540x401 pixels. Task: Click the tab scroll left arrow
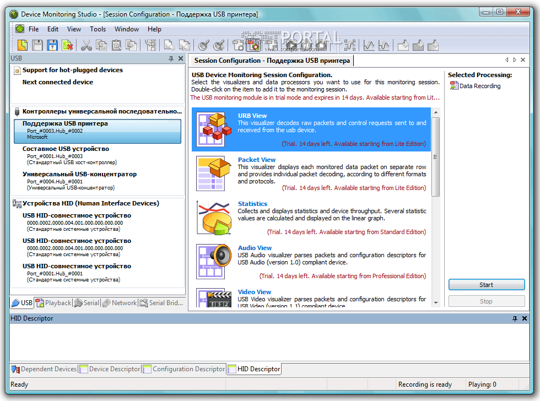click(507, 60)
